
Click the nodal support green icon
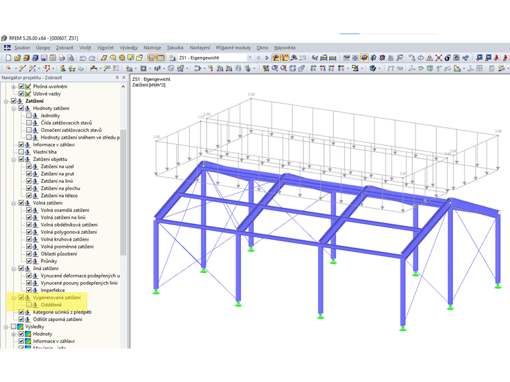63,68
